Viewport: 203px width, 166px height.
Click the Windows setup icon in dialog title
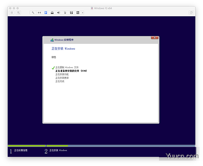tap(52, 40)
